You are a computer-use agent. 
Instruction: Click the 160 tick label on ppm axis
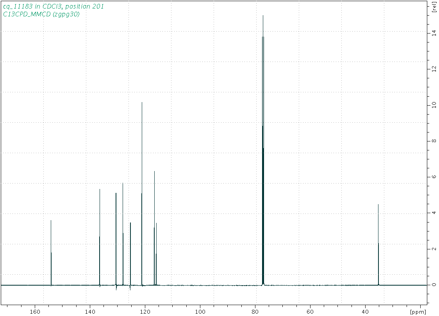35,311
